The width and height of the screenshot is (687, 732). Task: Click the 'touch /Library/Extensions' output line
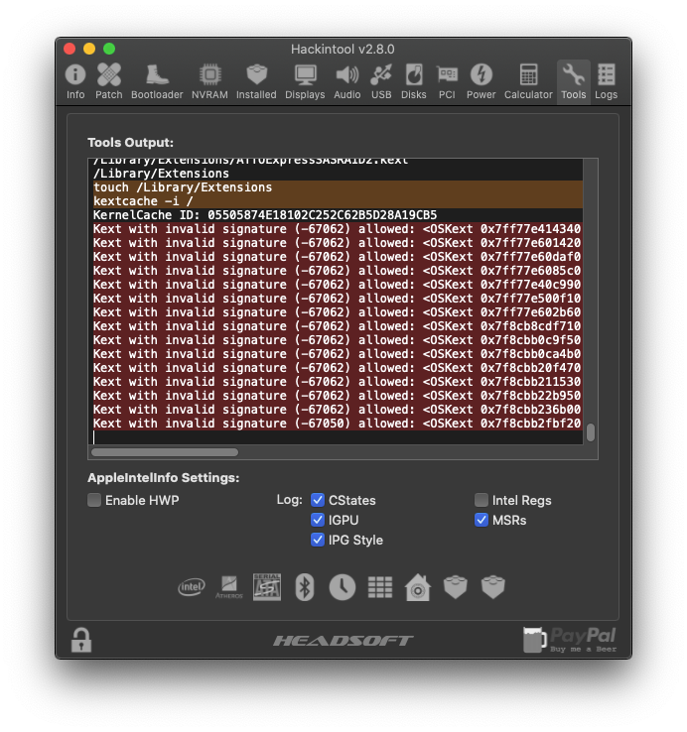338,187
